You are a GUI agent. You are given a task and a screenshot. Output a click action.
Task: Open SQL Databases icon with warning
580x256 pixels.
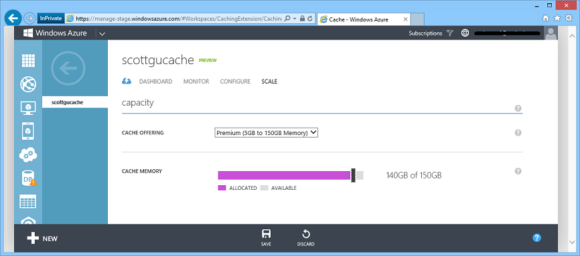28,178
